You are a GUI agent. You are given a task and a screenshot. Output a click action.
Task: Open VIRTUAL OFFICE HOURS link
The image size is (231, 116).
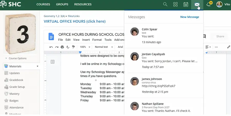click(x=75, y=21)
